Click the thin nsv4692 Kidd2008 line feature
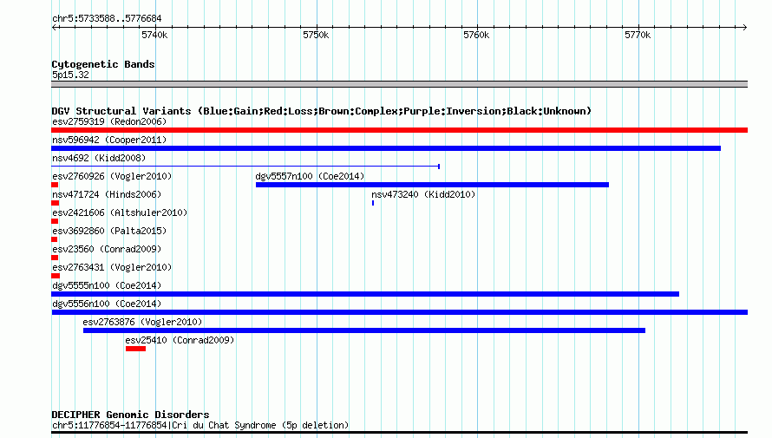The width and height of the screenshot is (772, 438). [x=245, y=167]
